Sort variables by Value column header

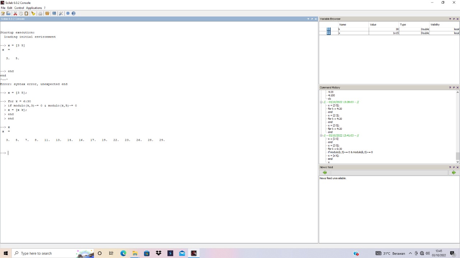(384, 24)
